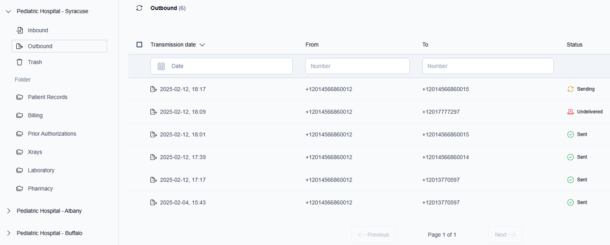This screenshot has height=245, width=610.
Task: Click the fax icon for 18:17 transmission
Action: (154, 89)
